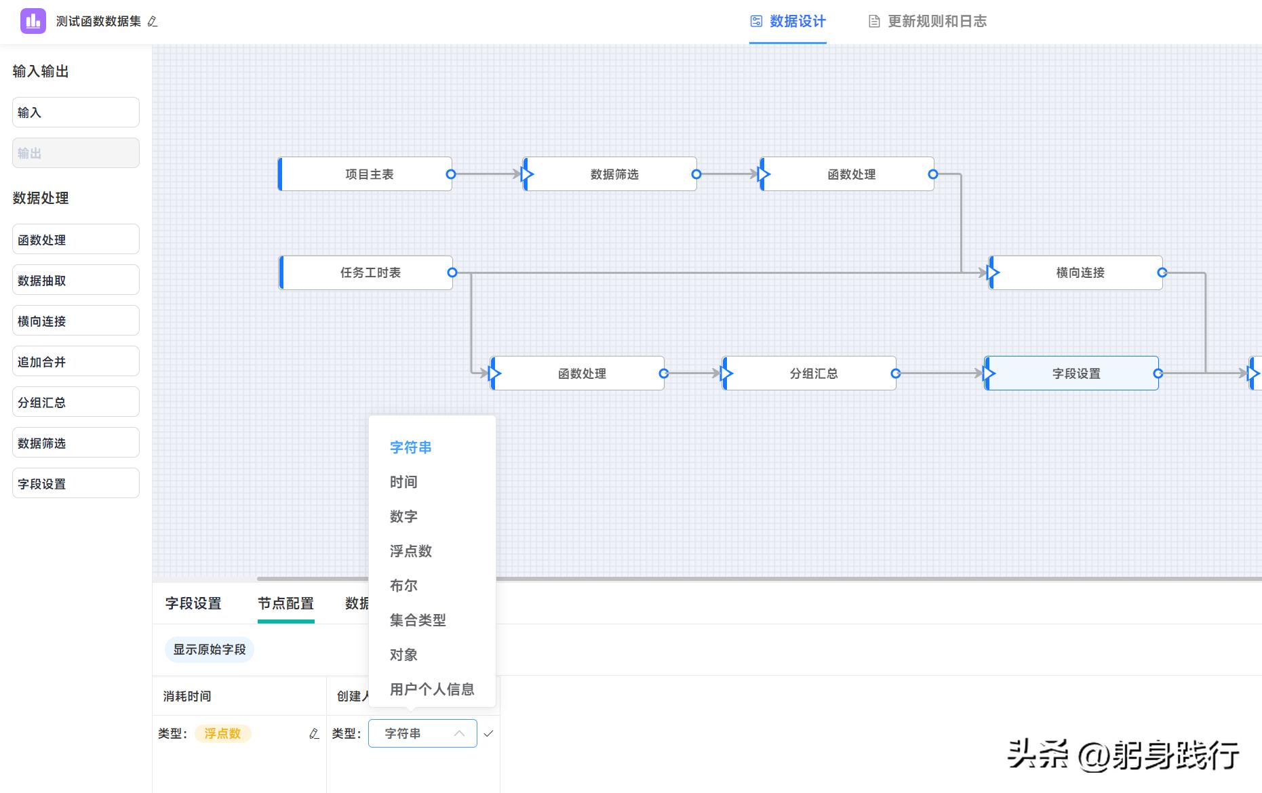1262x793 pixels.
Task: Click input port of lower 函数处理 node
Action: pos(494,373)
